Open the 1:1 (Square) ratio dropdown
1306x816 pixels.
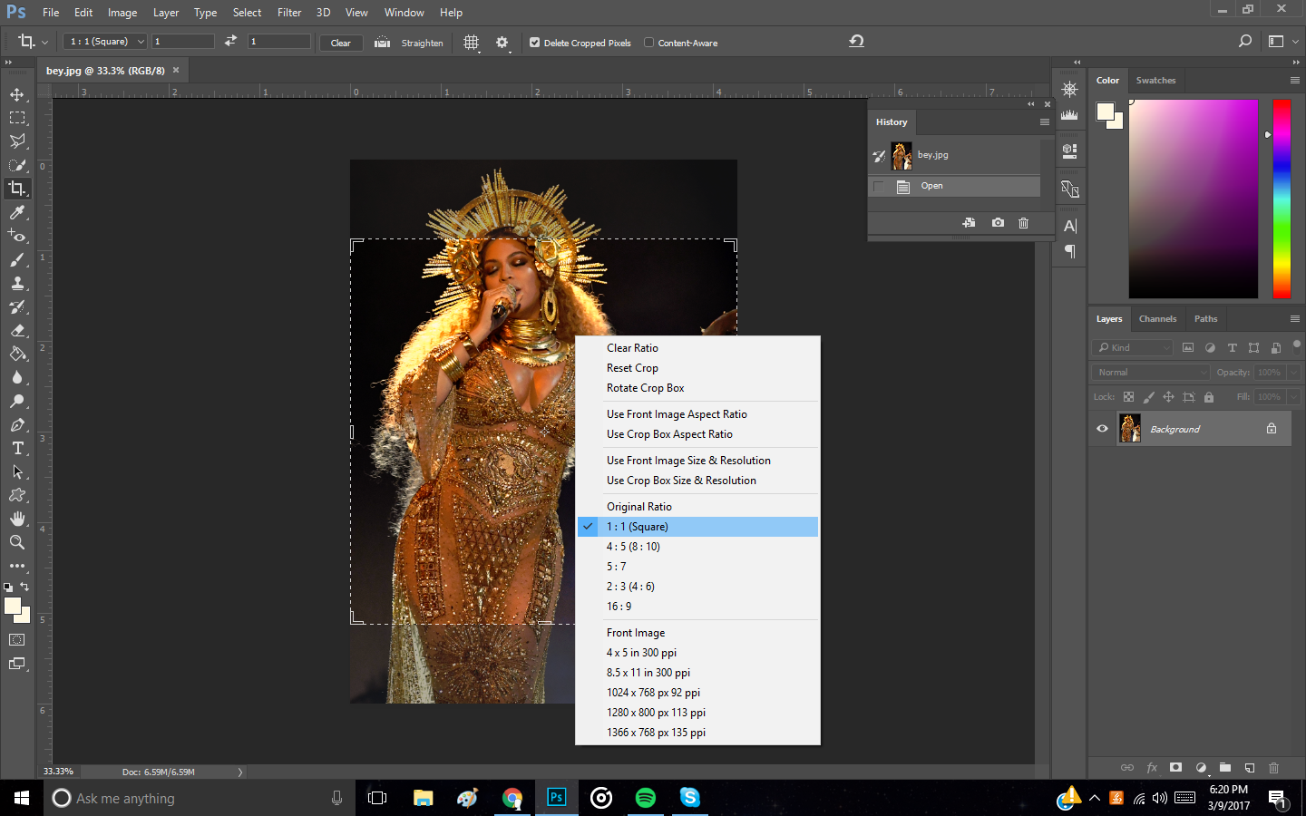pyautogui.click(x=105, y=42)
